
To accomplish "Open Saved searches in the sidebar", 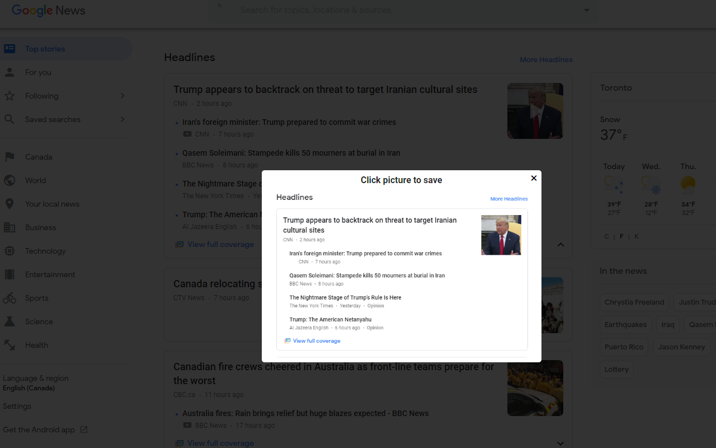I will 53,119.
